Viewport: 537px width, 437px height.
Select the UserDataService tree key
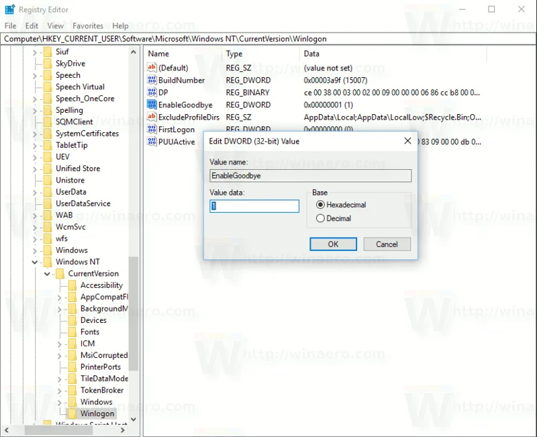(x=83, y=203)
